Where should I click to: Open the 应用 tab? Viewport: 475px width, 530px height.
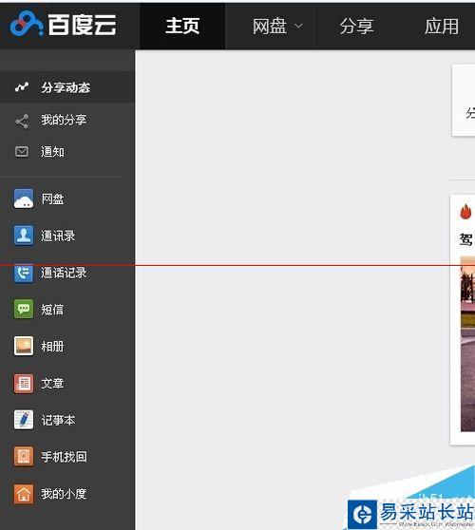pyautogui.click(x=442, y=27)
